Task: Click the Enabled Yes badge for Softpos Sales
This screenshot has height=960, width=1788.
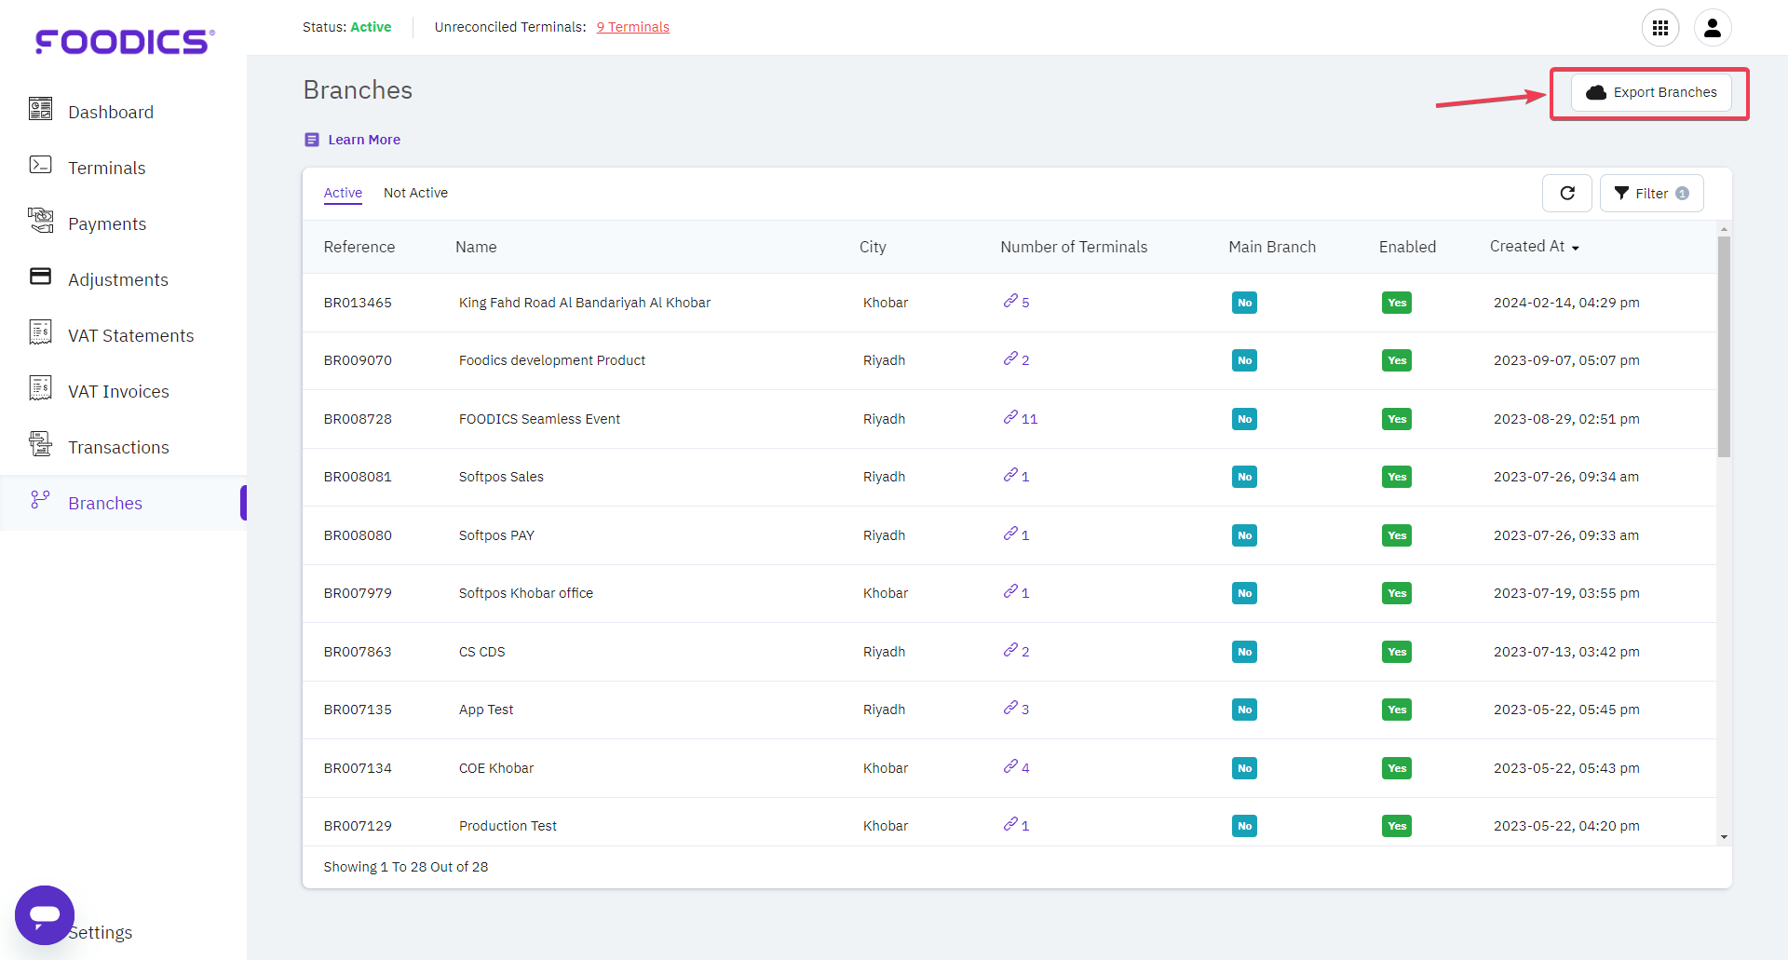Action: pos(1396,477)
